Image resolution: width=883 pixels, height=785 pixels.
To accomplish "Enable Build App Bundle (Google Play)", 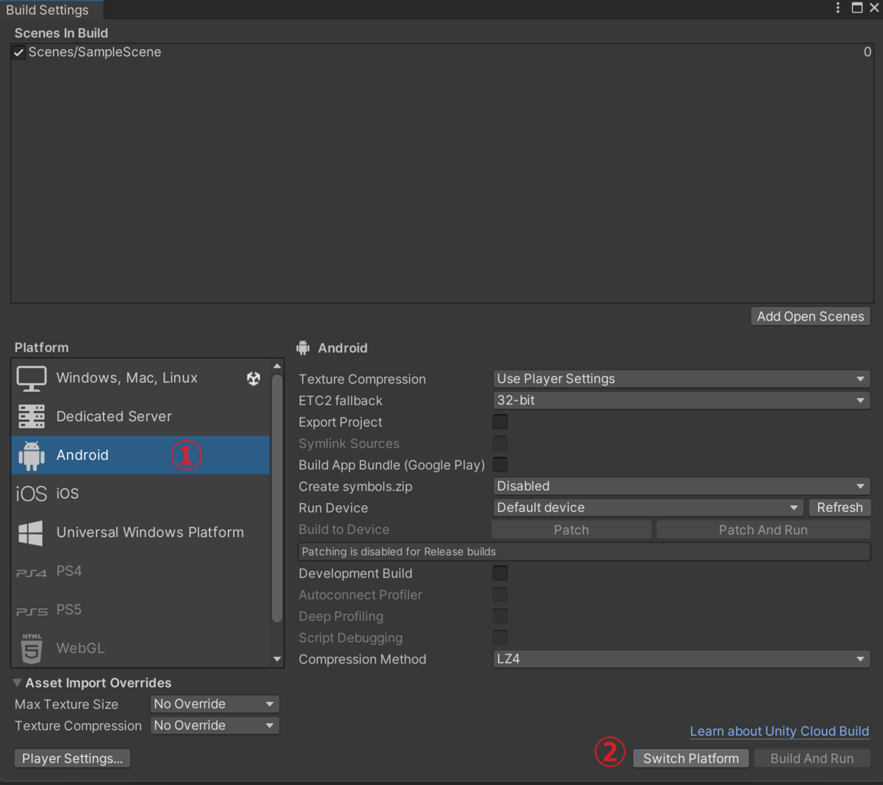I will (x=500, y=465).
